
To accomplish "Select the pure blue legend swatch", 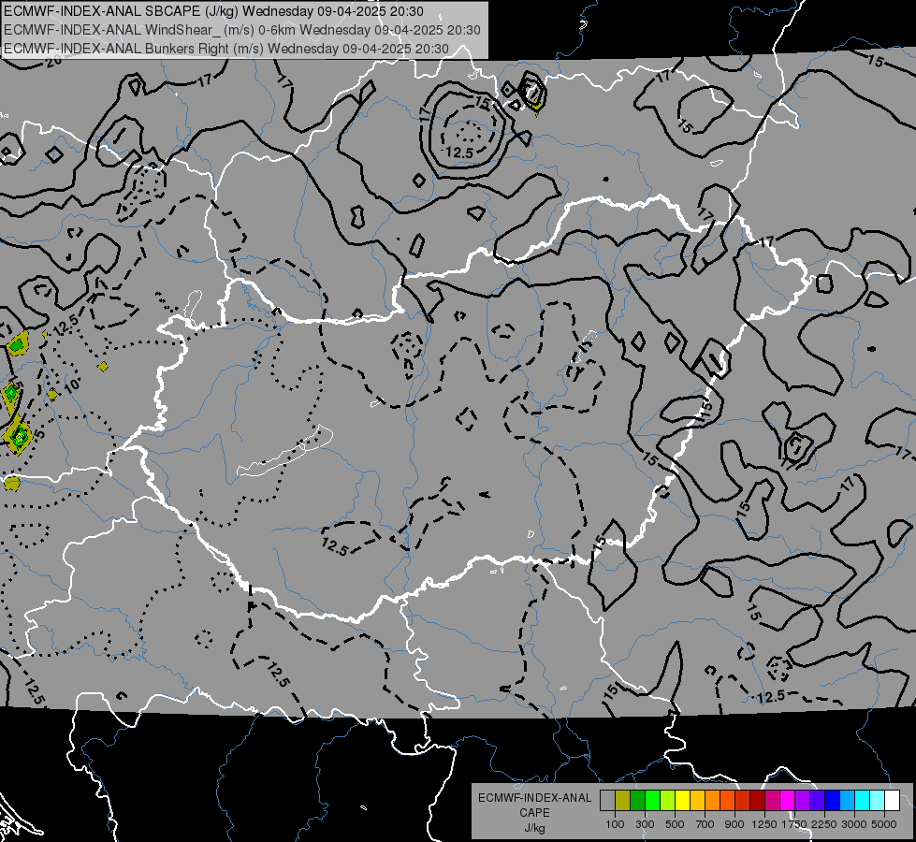I will [833, 800].
